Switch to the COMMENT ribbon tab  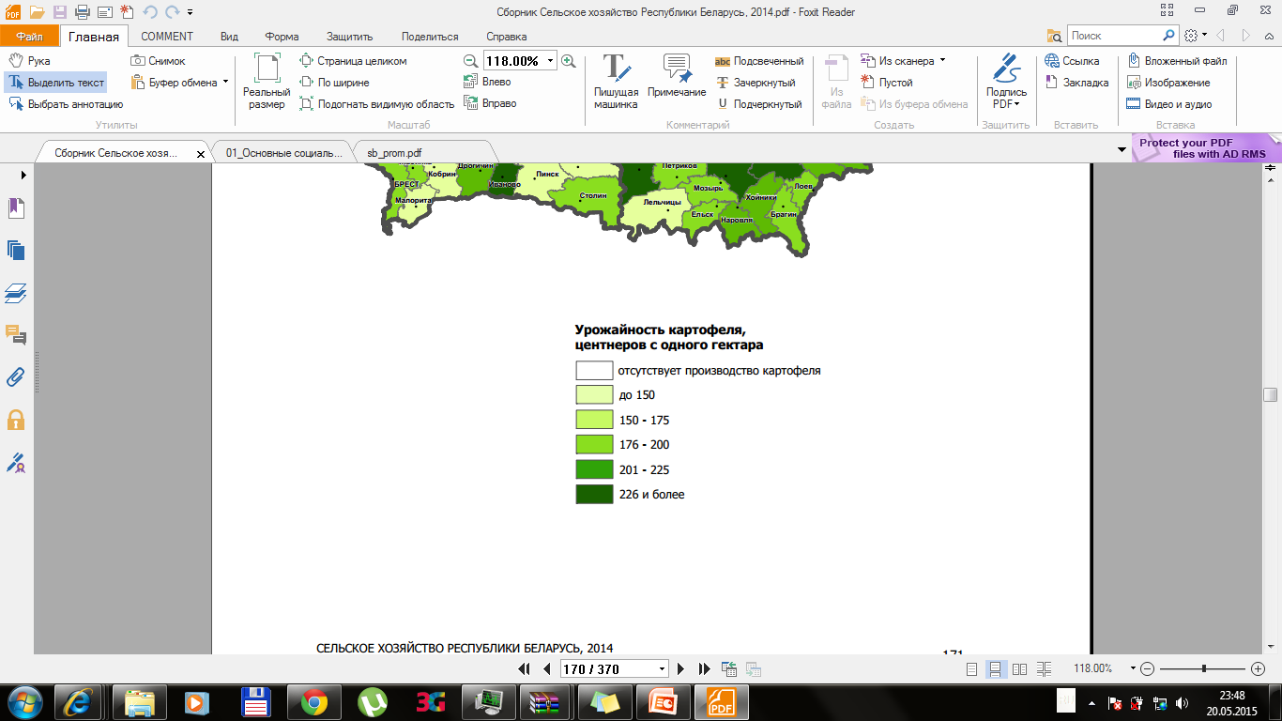[x=167, y=37]
